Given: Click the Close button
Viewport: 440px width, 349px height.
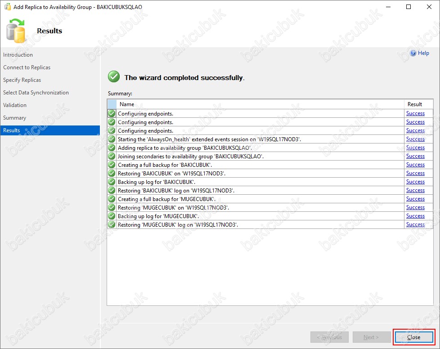Looking at the screenshot, I should [414, 337].
